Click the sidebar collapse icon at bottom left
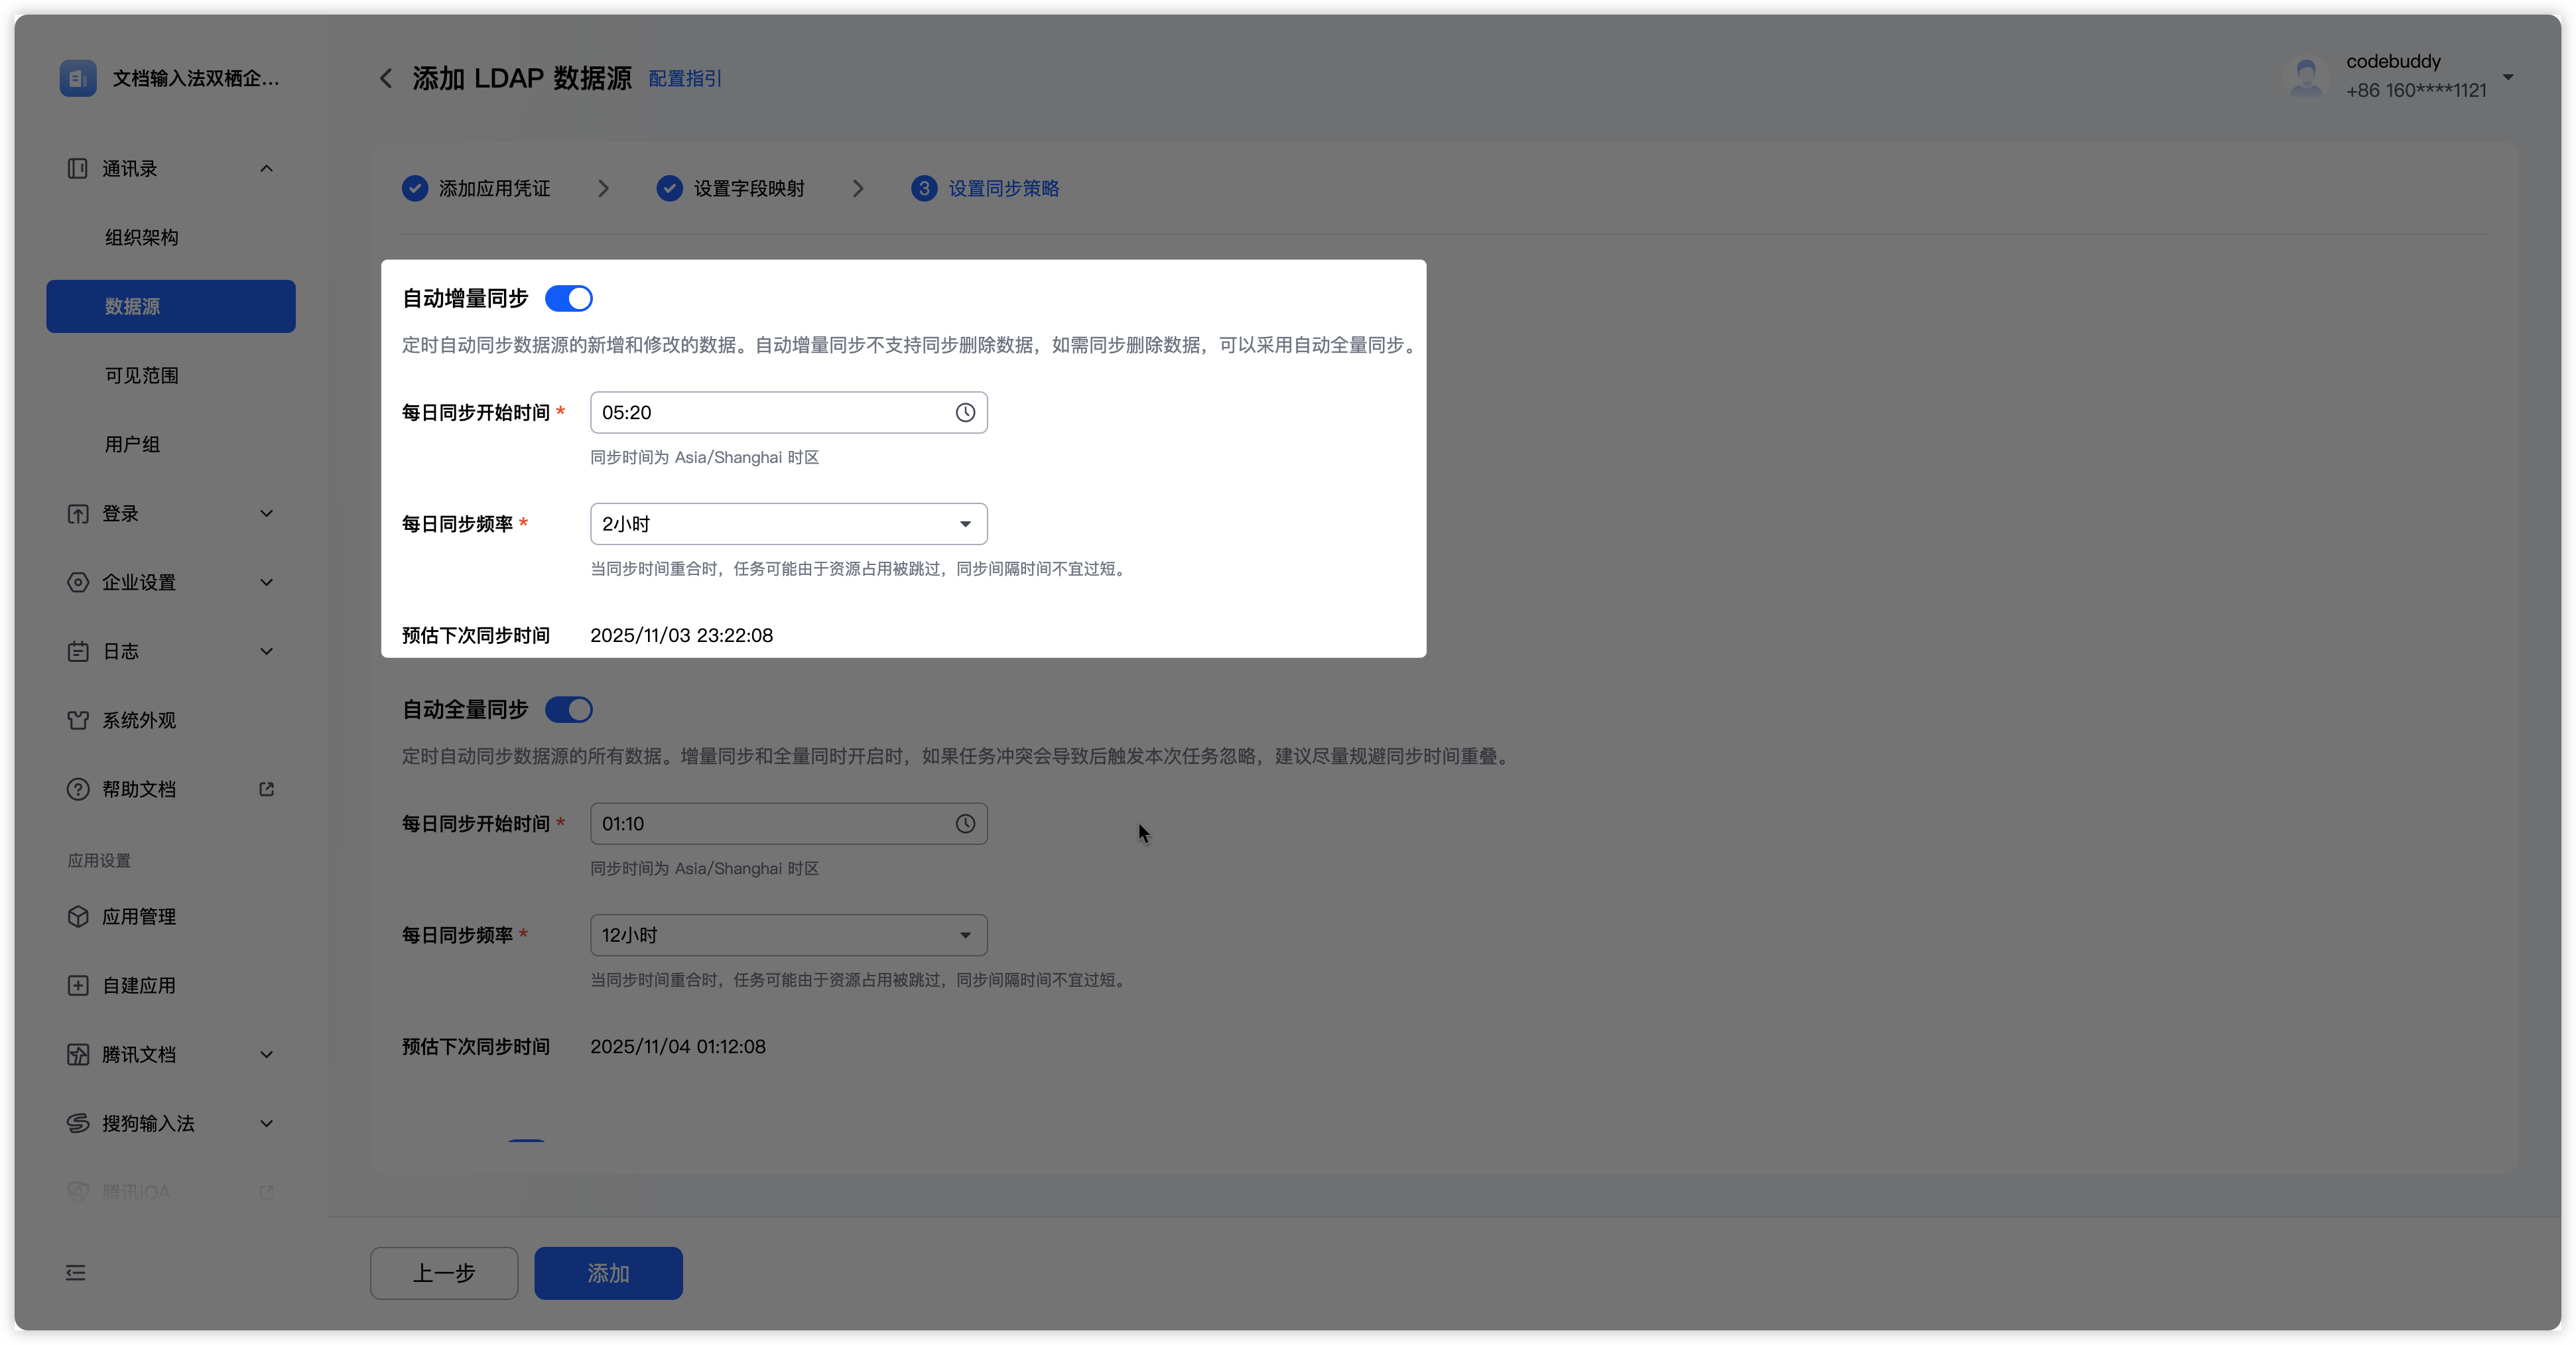This screenshot has height=1345, width=2576. point(76,1273)
